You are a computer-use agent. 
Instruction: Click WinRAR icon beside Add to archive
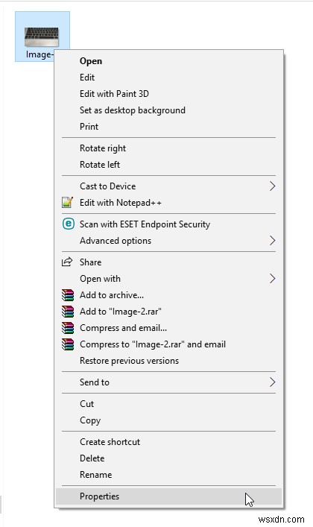click(x=68, y=294)
